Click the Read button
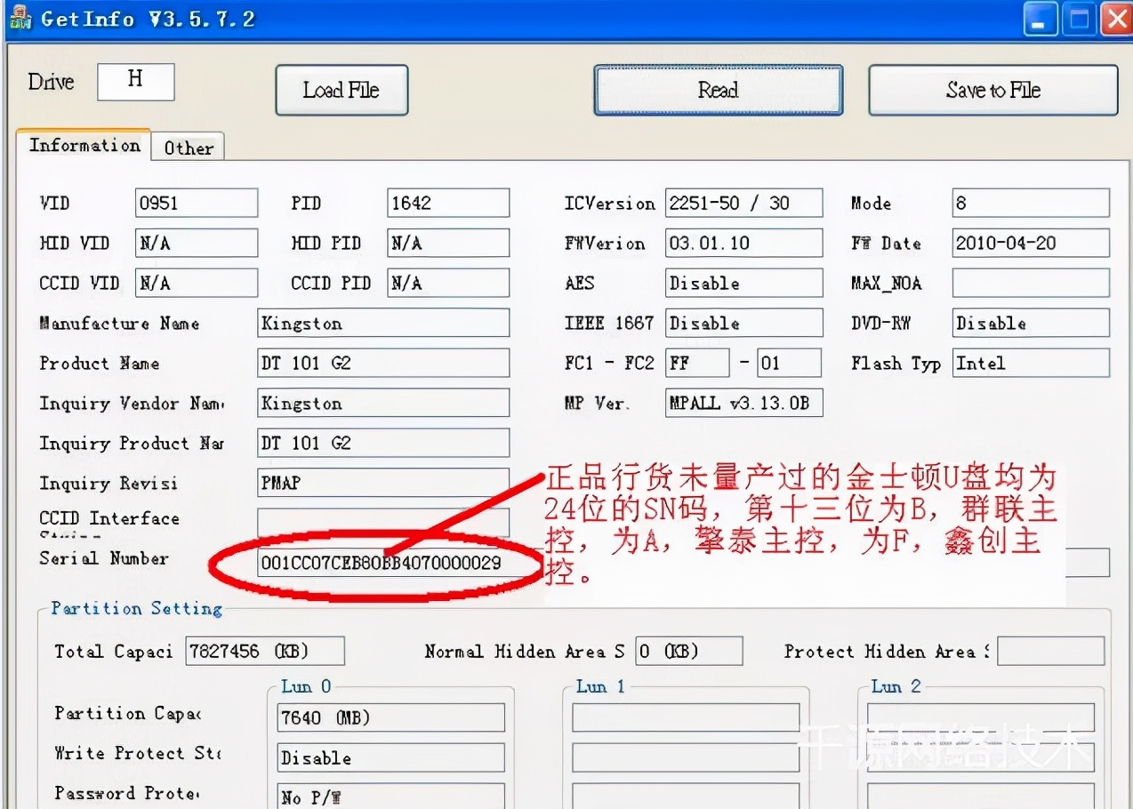This screenshot has height=809, width=1133. click(717, 90)
